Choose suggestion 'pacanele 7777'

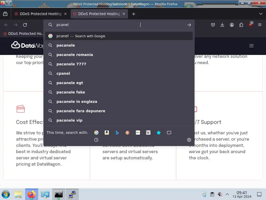tap(119, 64)
